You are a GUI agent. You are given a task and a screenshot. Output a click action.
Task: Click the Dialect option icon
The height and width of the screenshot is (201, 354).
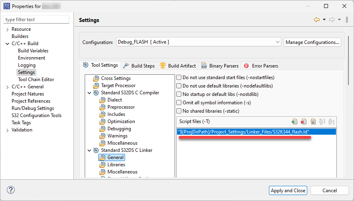coord(103,100)
